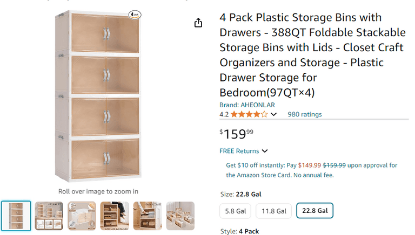Click the main product image to zoom
This screenshot has width=415, height=235.
pyautogui.click(x=98, y=97)
